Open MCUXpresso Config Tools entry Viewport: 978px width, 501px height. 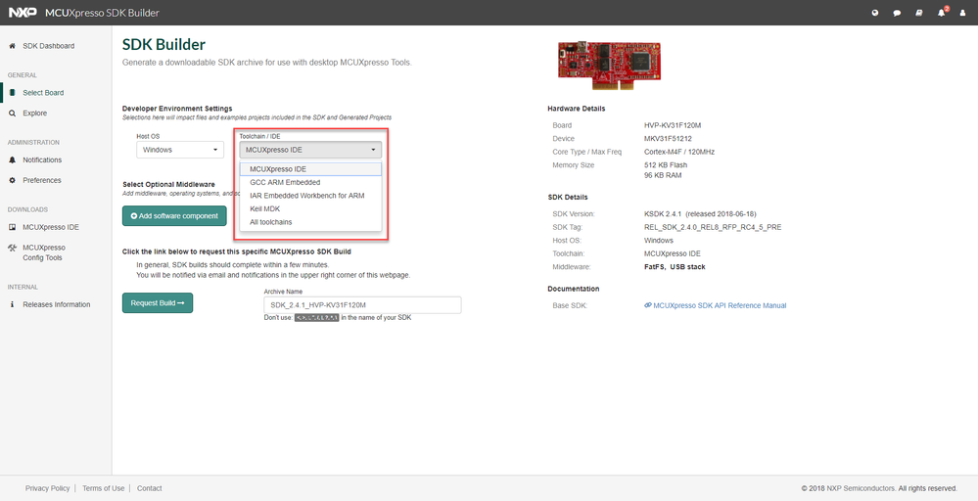click(x=44, y=252)
